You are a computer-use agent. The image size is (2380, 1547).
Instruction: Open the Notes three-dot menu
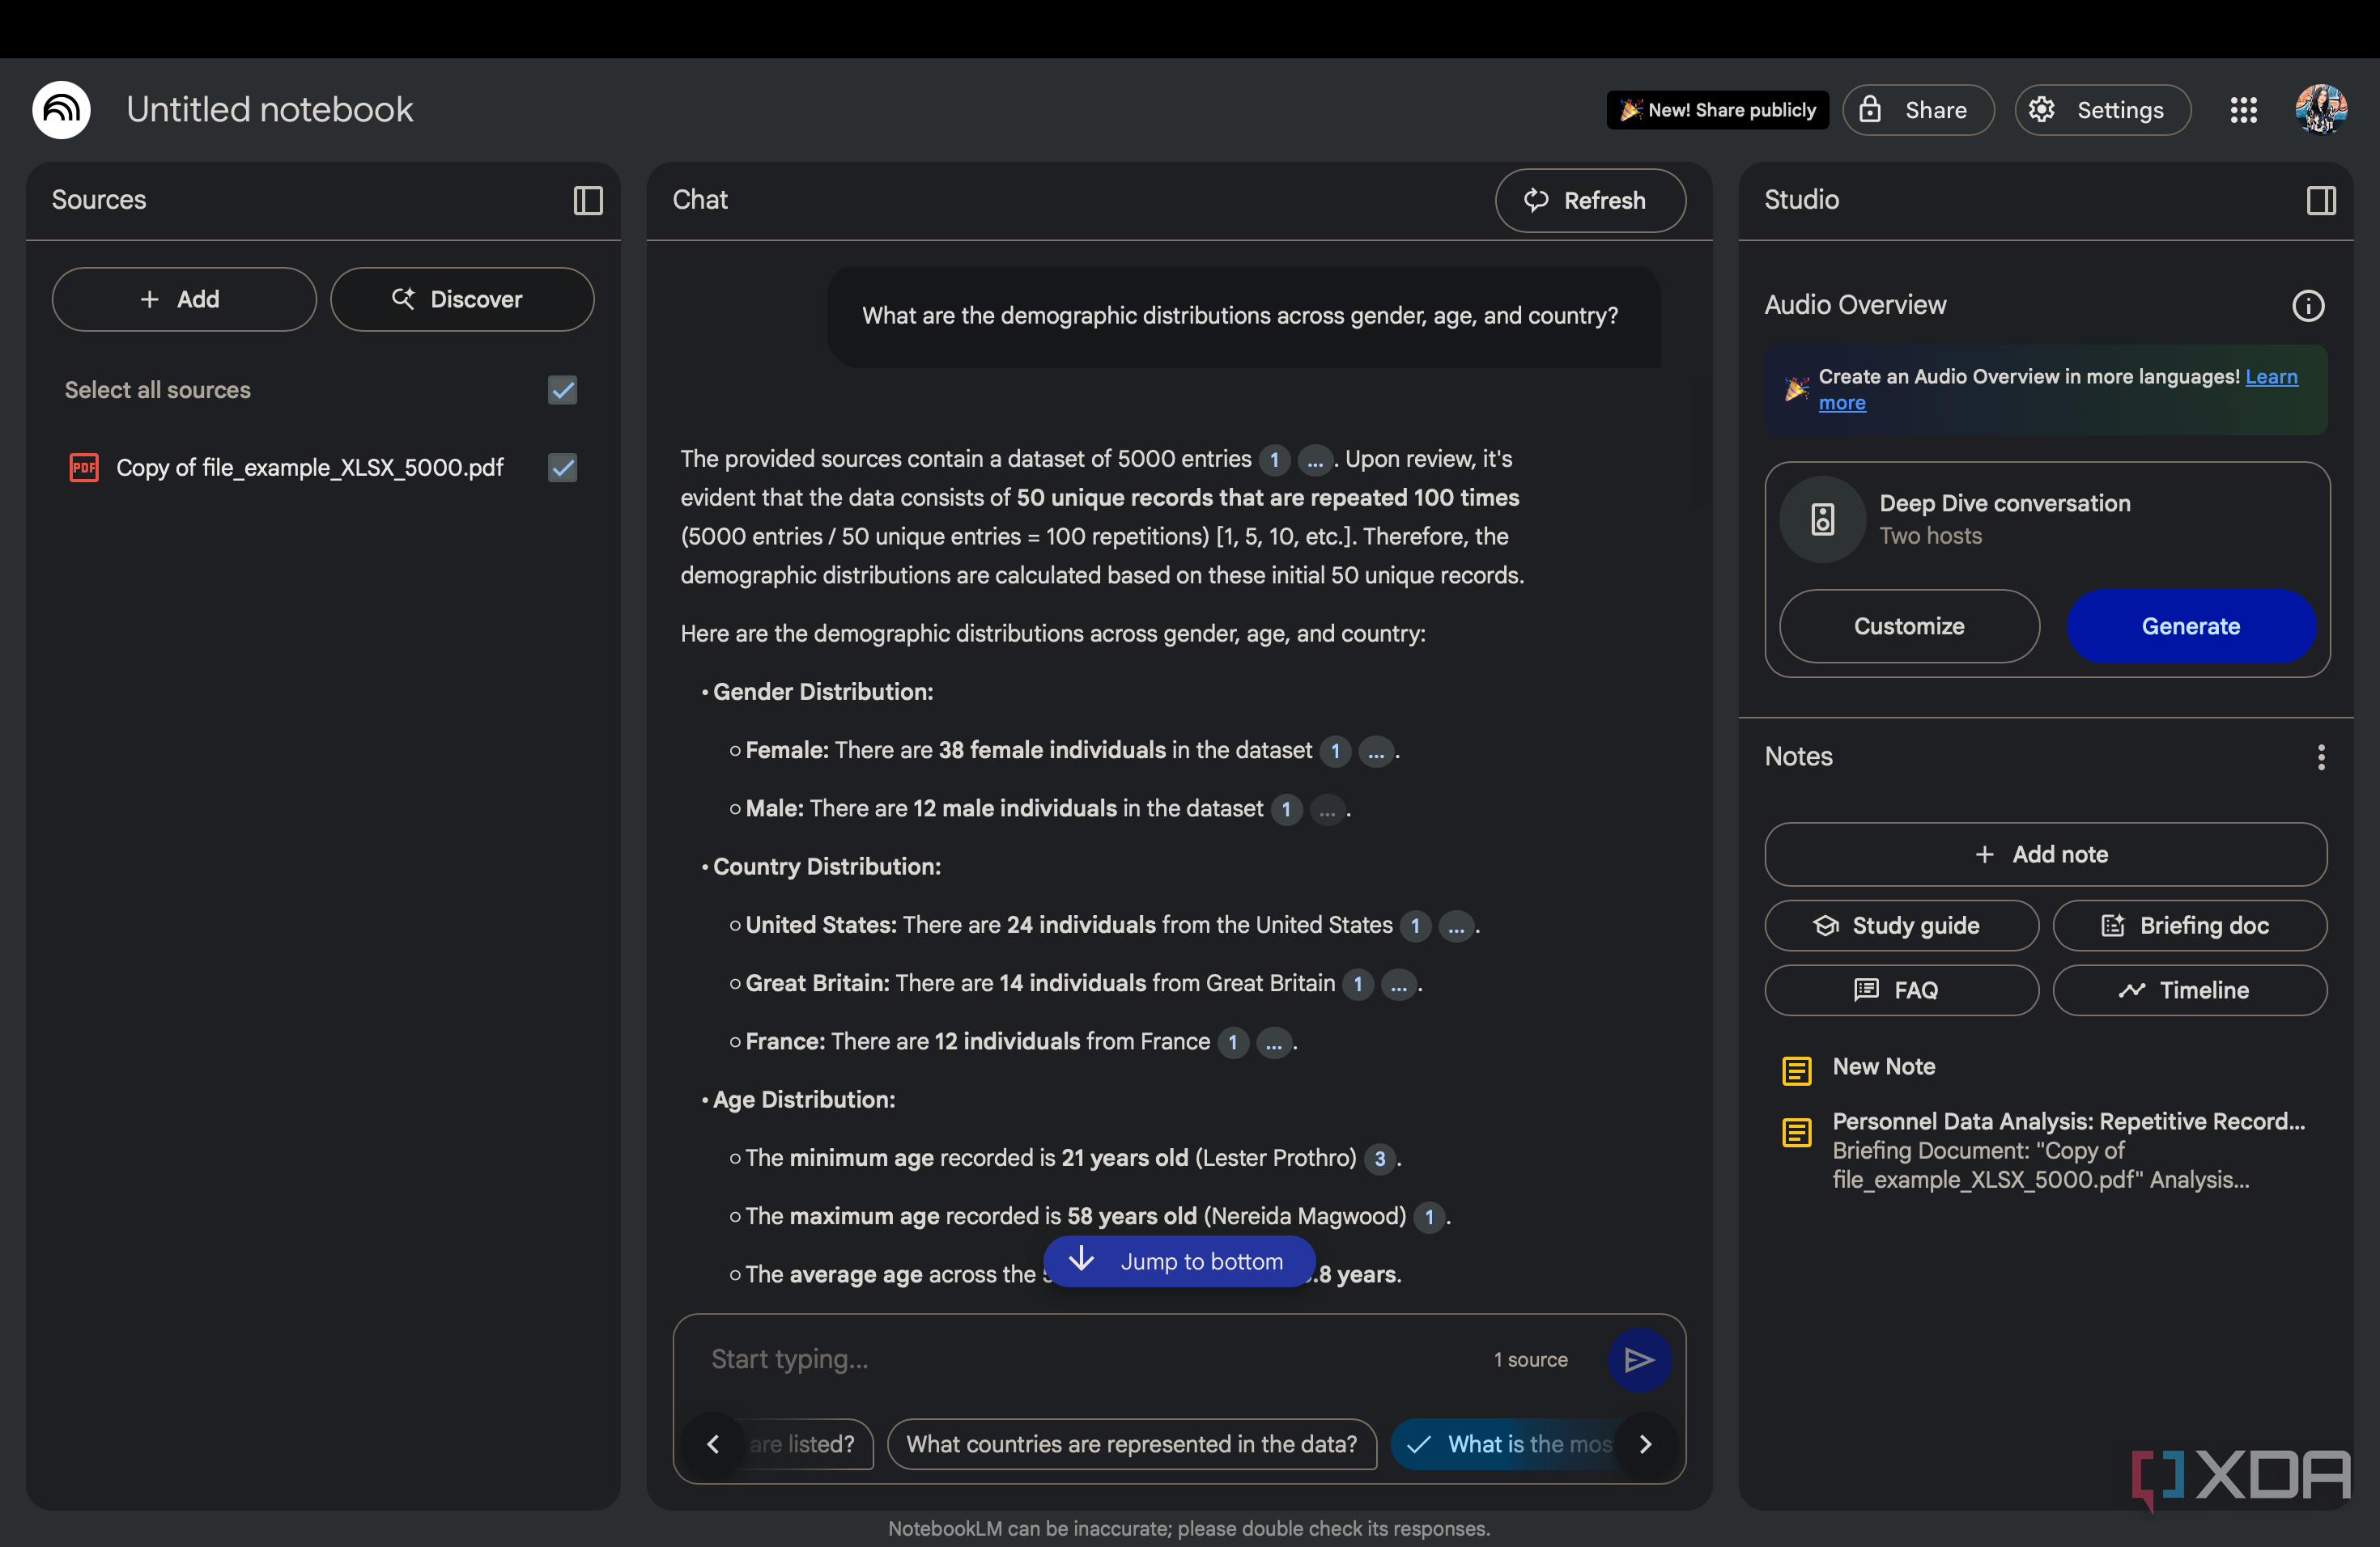pyautogui.click(x=2321, y=757)
